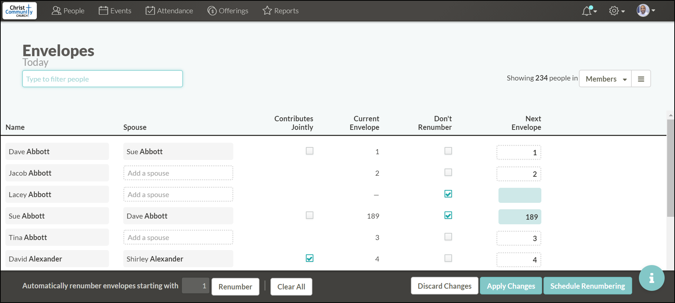Click the Reports star icon
This screenshot has width=675, height=303.
pos(267,11)
